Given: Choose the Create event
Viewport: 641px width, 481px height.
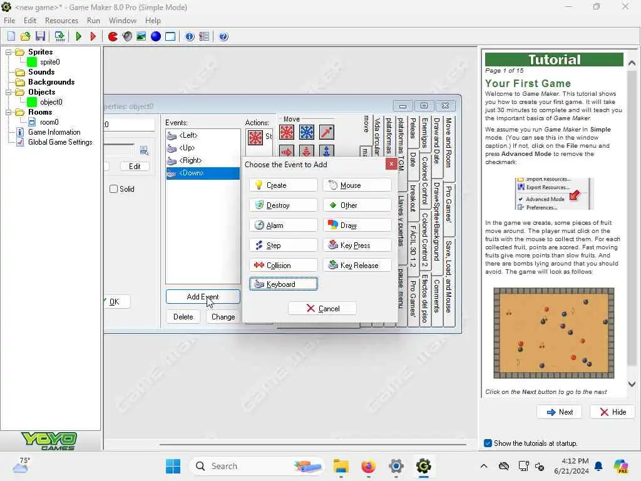Looking at the screenshot, I should [284, 185].
